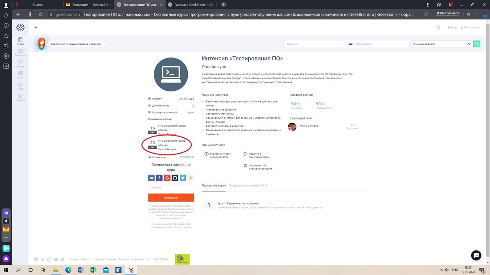Open the Alice assistant icon in side panel

[x=6, y=258]
